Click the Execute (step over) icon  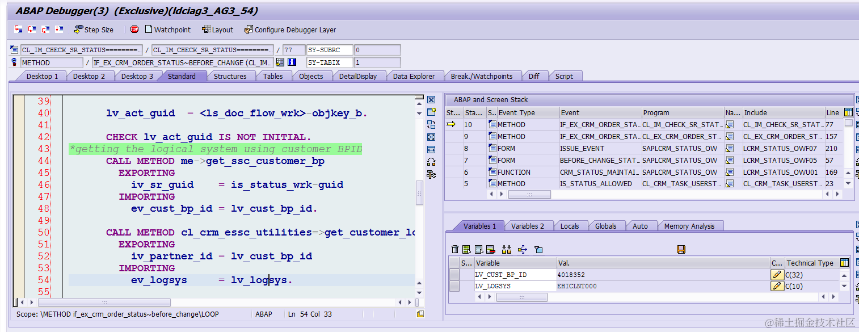[32, 29]
